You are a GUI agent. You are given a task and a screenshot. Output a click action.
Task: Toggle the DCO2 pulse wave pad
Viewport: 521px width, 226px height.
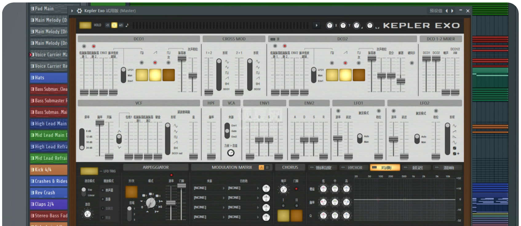pos(332,75)
